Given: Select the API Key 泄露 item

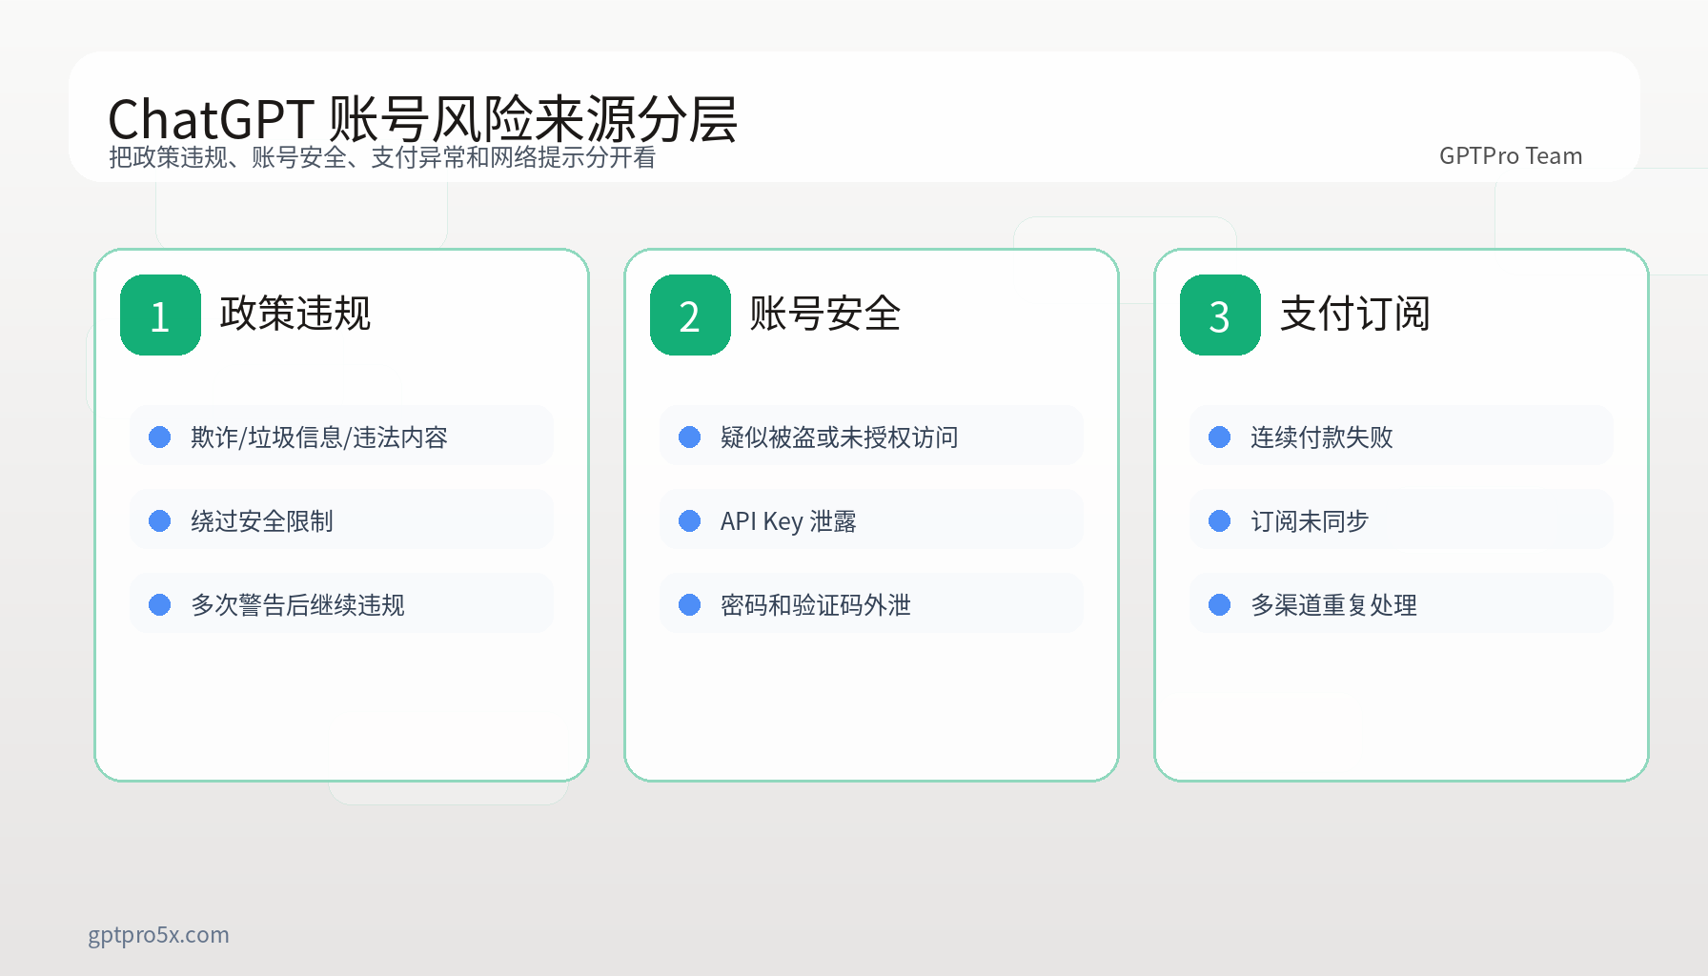Looking at the screenshot, I should click(871, 520).
